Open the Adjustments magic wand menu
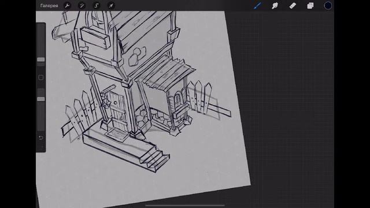 (x=82, y=6)
